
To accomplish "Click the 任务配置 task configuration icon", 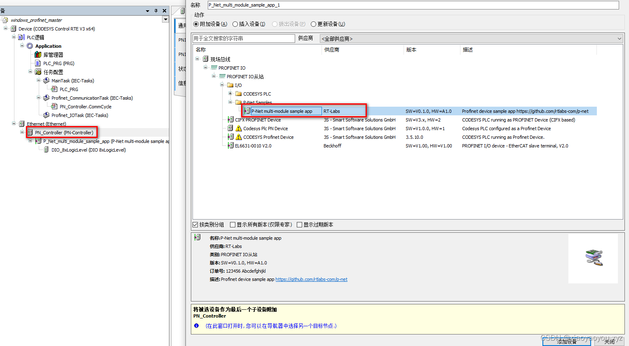I will [38, 72].
